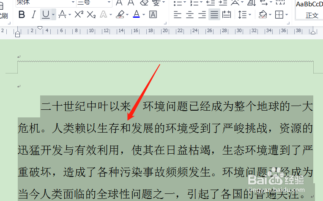Screen dimensions: 323x201
Task: Decrease font size with the smaller A
Action: [x=131, y=3]
